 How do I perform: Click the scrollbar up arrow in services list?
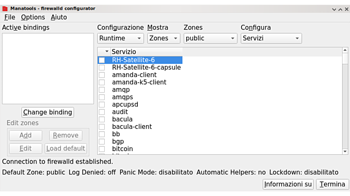click(x=345, y=50)
